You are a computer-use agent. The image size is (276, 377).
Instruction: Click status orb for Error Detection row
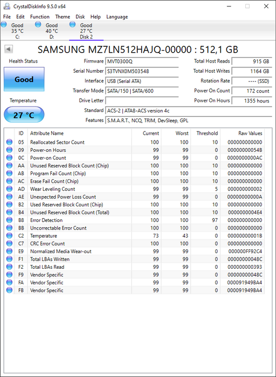[9, 220]
